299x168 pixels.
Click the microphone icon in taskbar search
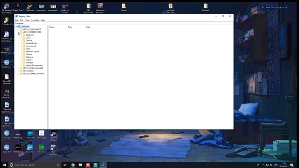coord(58,165)
